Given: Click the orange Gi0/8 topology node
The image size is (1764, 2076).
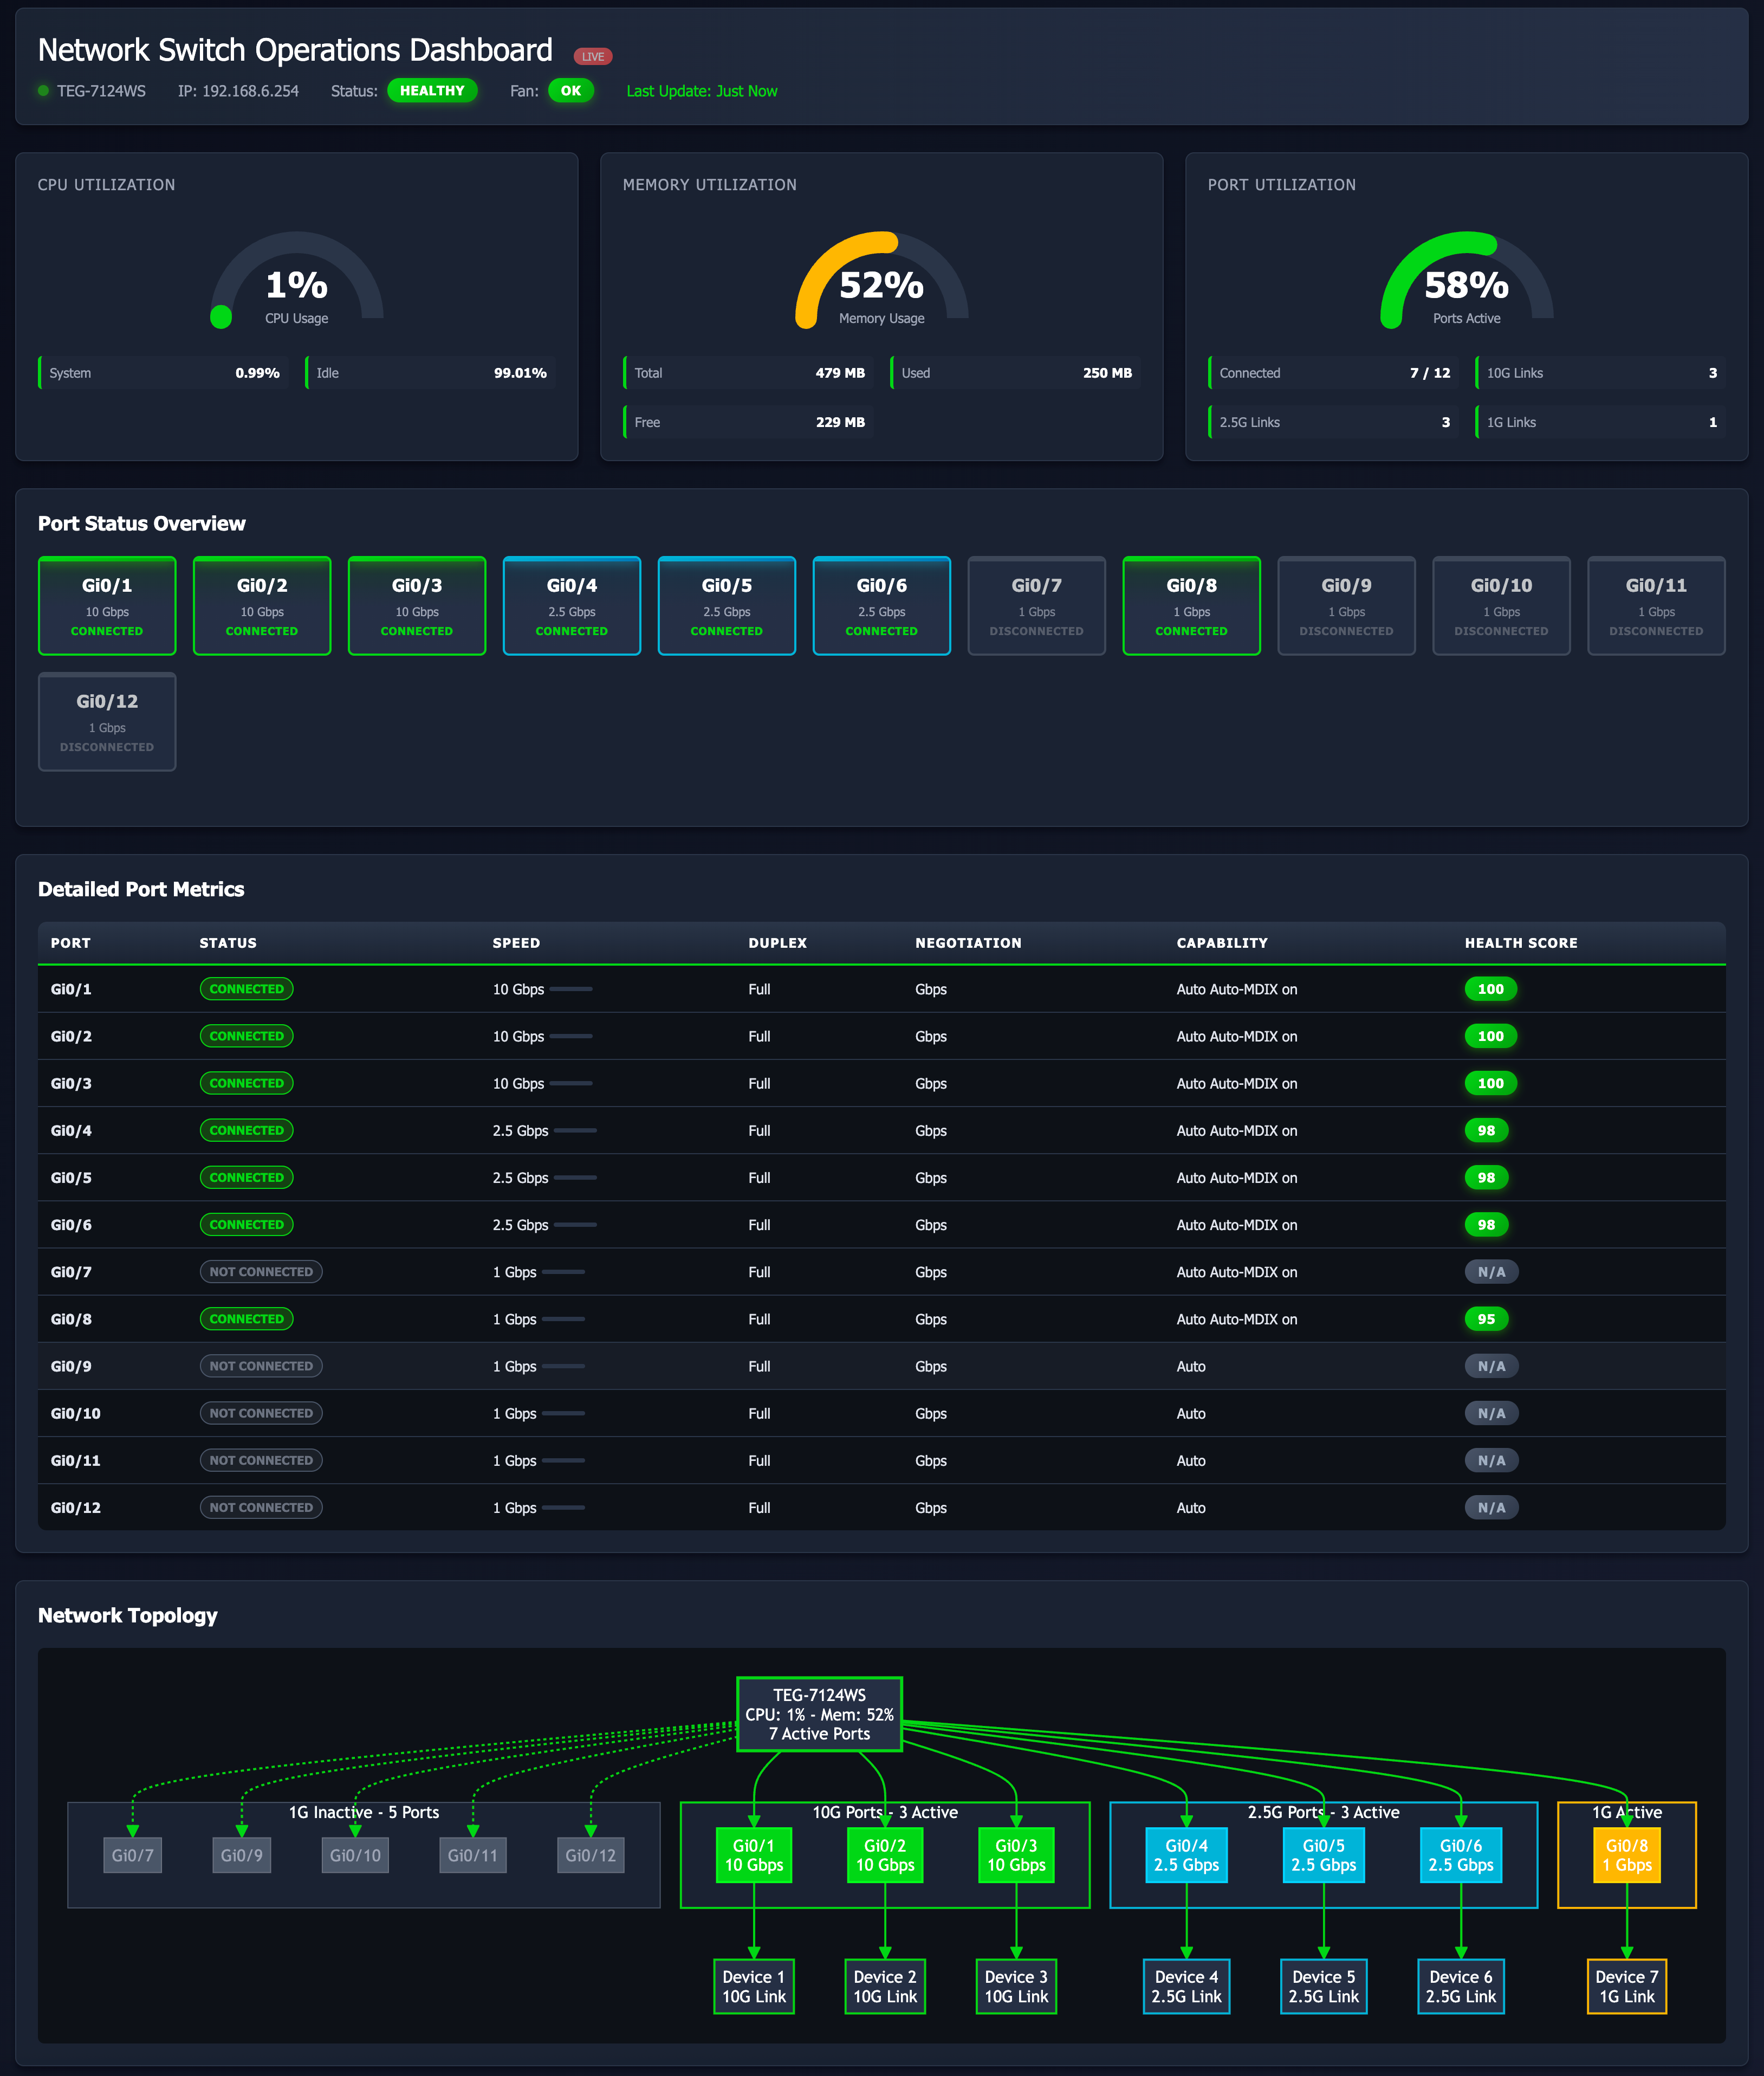Looking at the screenshot, I should tap(1626, 1855).
